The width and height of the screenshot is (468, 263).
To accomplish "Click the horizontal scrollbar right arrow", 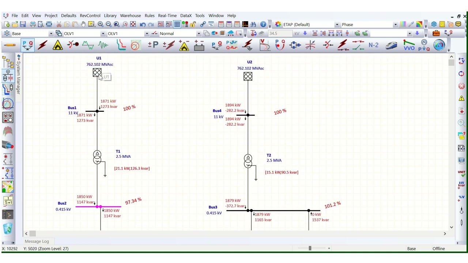I will pyautogui.click(x=445, y=233).
